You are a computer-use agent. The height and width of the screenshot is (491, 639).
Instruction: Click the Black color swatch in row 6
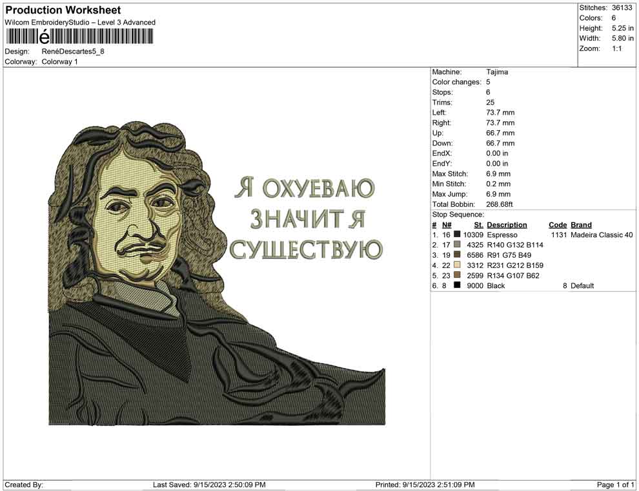click(x=457, y=285)
